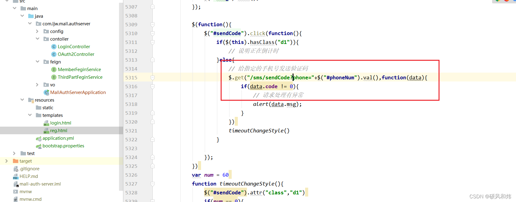Click the java folder icon
516x202 pixels.
(x=31, y=16)
